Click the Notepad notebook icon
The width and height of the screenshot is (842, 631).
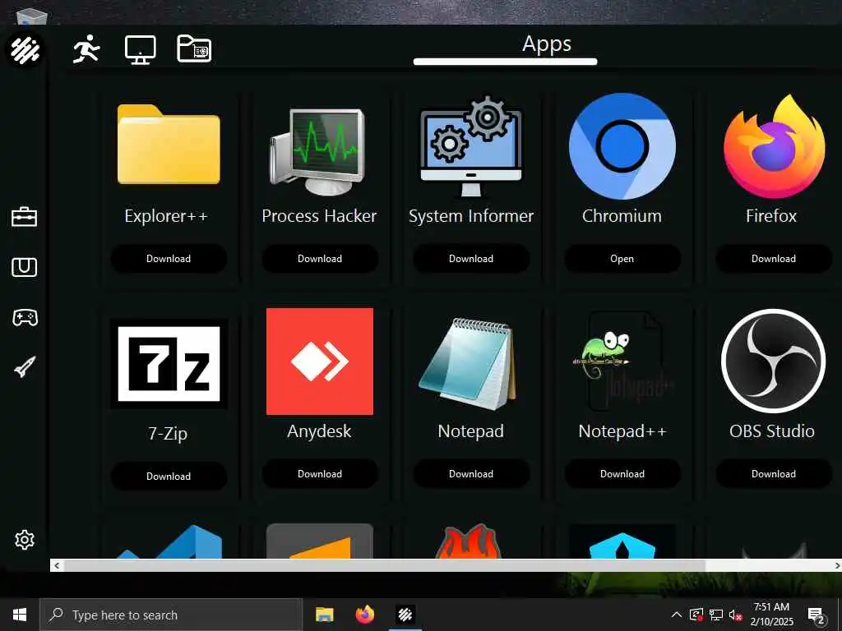click(469, 364)
